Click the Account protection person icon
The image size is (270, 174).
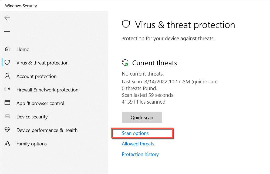7,76
